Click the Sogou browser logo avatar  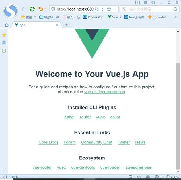(11, 11)
